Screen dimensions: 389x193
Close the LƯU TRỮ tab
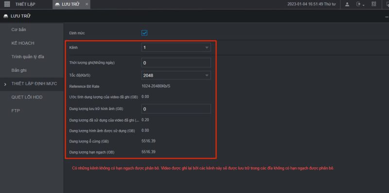pyautogui.click(x=87, y=4)
